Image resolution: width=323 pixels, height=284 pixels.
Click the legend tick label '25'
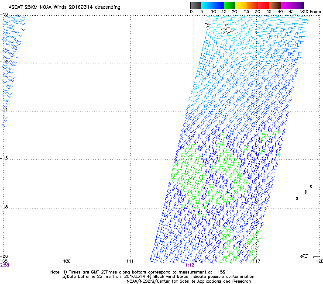point(247,12)
